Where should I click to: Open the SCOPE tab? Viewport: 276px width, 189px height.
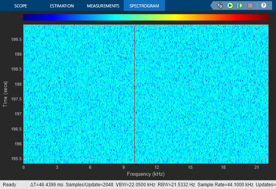(20, 6)
